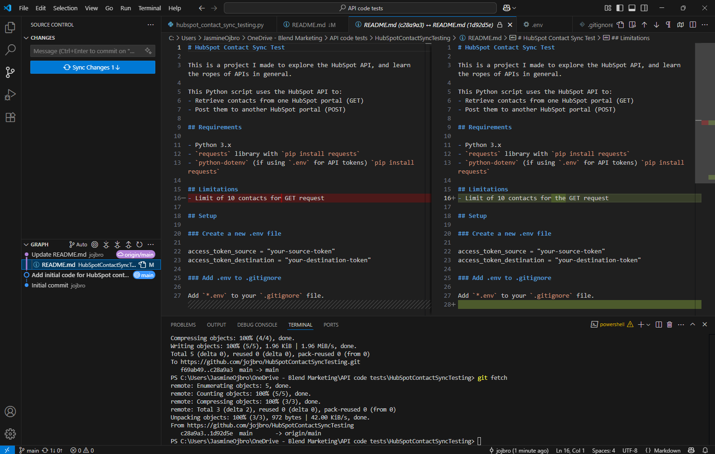Open Split Terminal icon
715x454 pixels.
click(659, 324)
